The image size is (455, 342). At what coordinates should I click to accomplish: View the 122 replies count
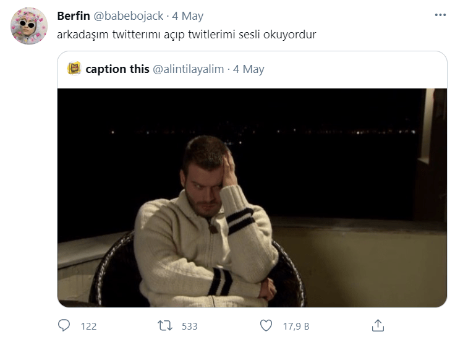(88, 327)
